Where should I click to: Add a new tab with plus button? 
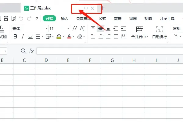pyautogui.click(x=103, y=8)
